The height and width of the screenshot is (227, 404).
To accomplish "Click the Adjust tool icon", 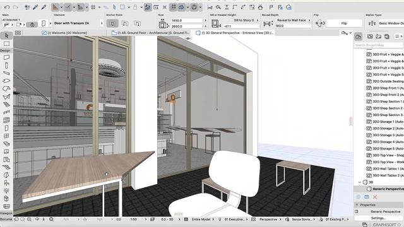I will (227, 7).
